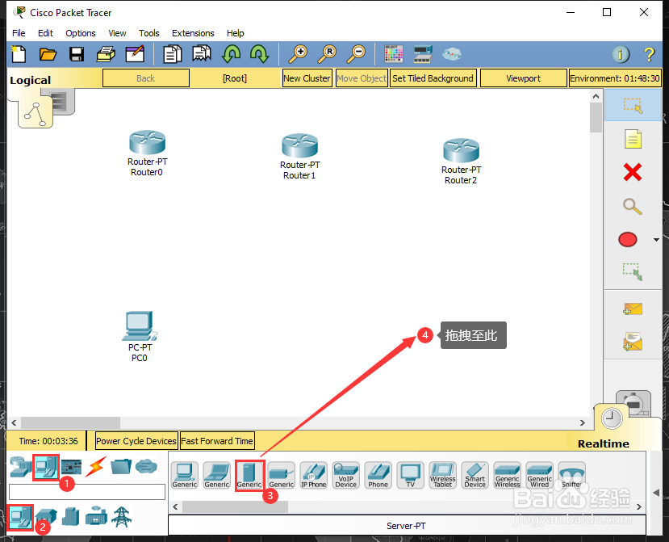Click the Undo green arrow
This screenshot has height=542, width=669.
[232, 54]
